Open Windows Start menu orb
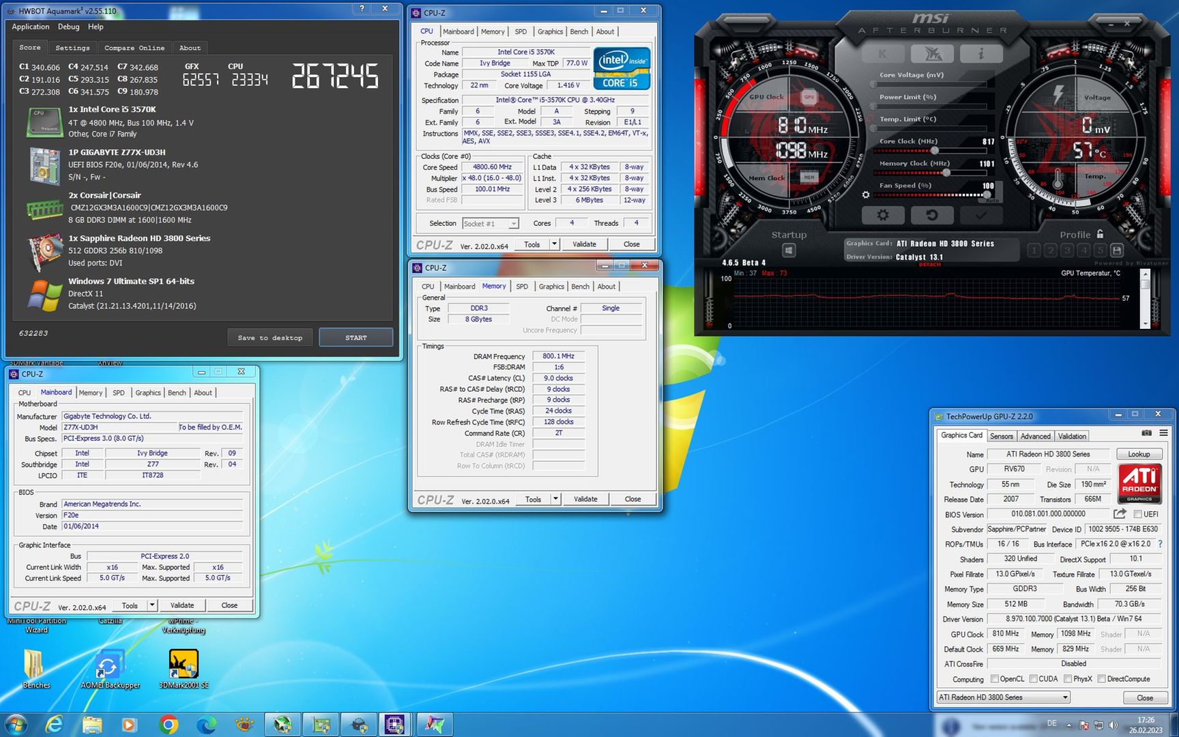The width and height of the screenshot is (1179, 737). pyautogui.click(x=16, y=724)
